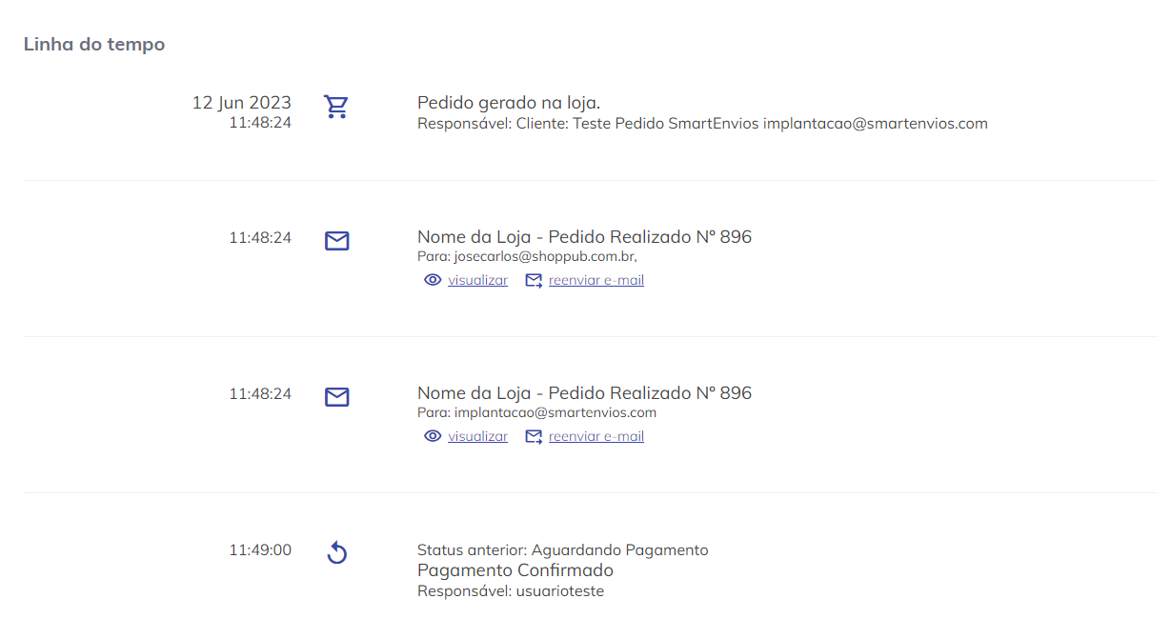Select the Pedido gerado na loja entry

[509, 103]
